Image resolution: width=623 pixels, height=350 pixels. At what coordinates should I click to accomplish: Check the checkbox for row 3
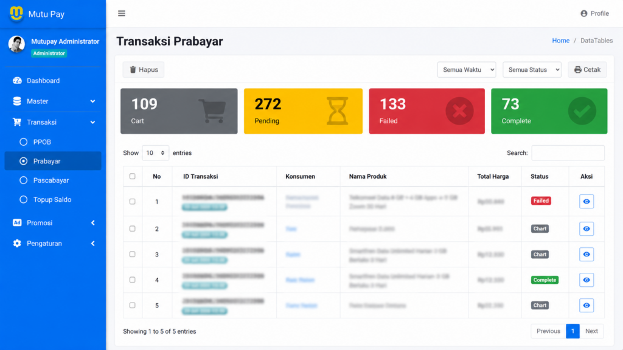(x=132, y=255)
